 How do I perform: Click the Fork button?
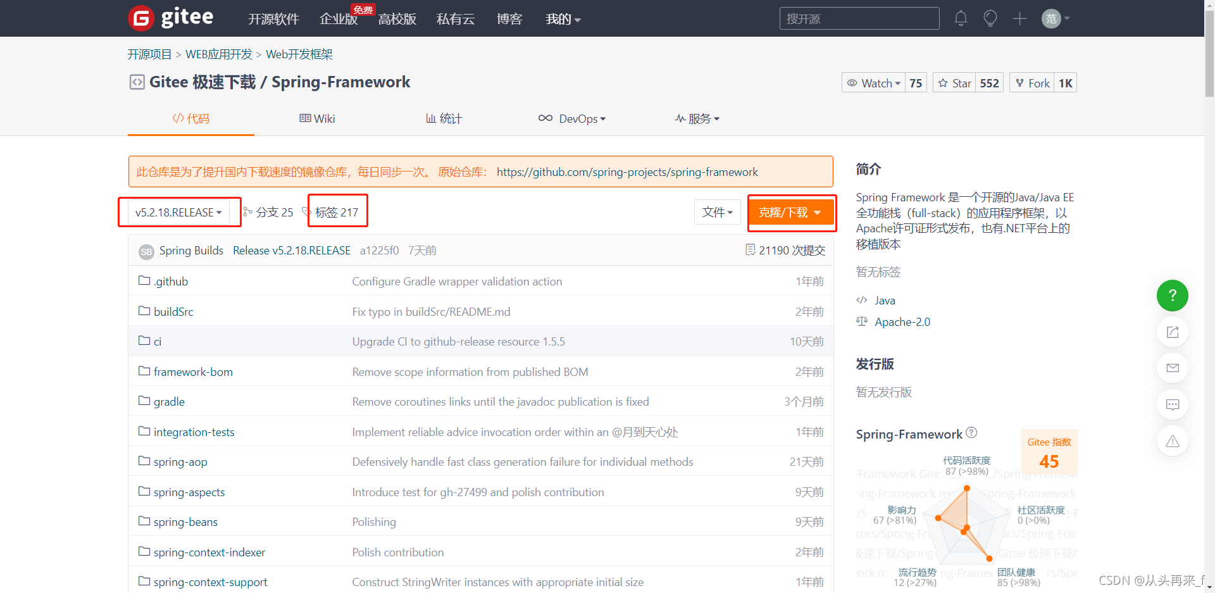1032,83
